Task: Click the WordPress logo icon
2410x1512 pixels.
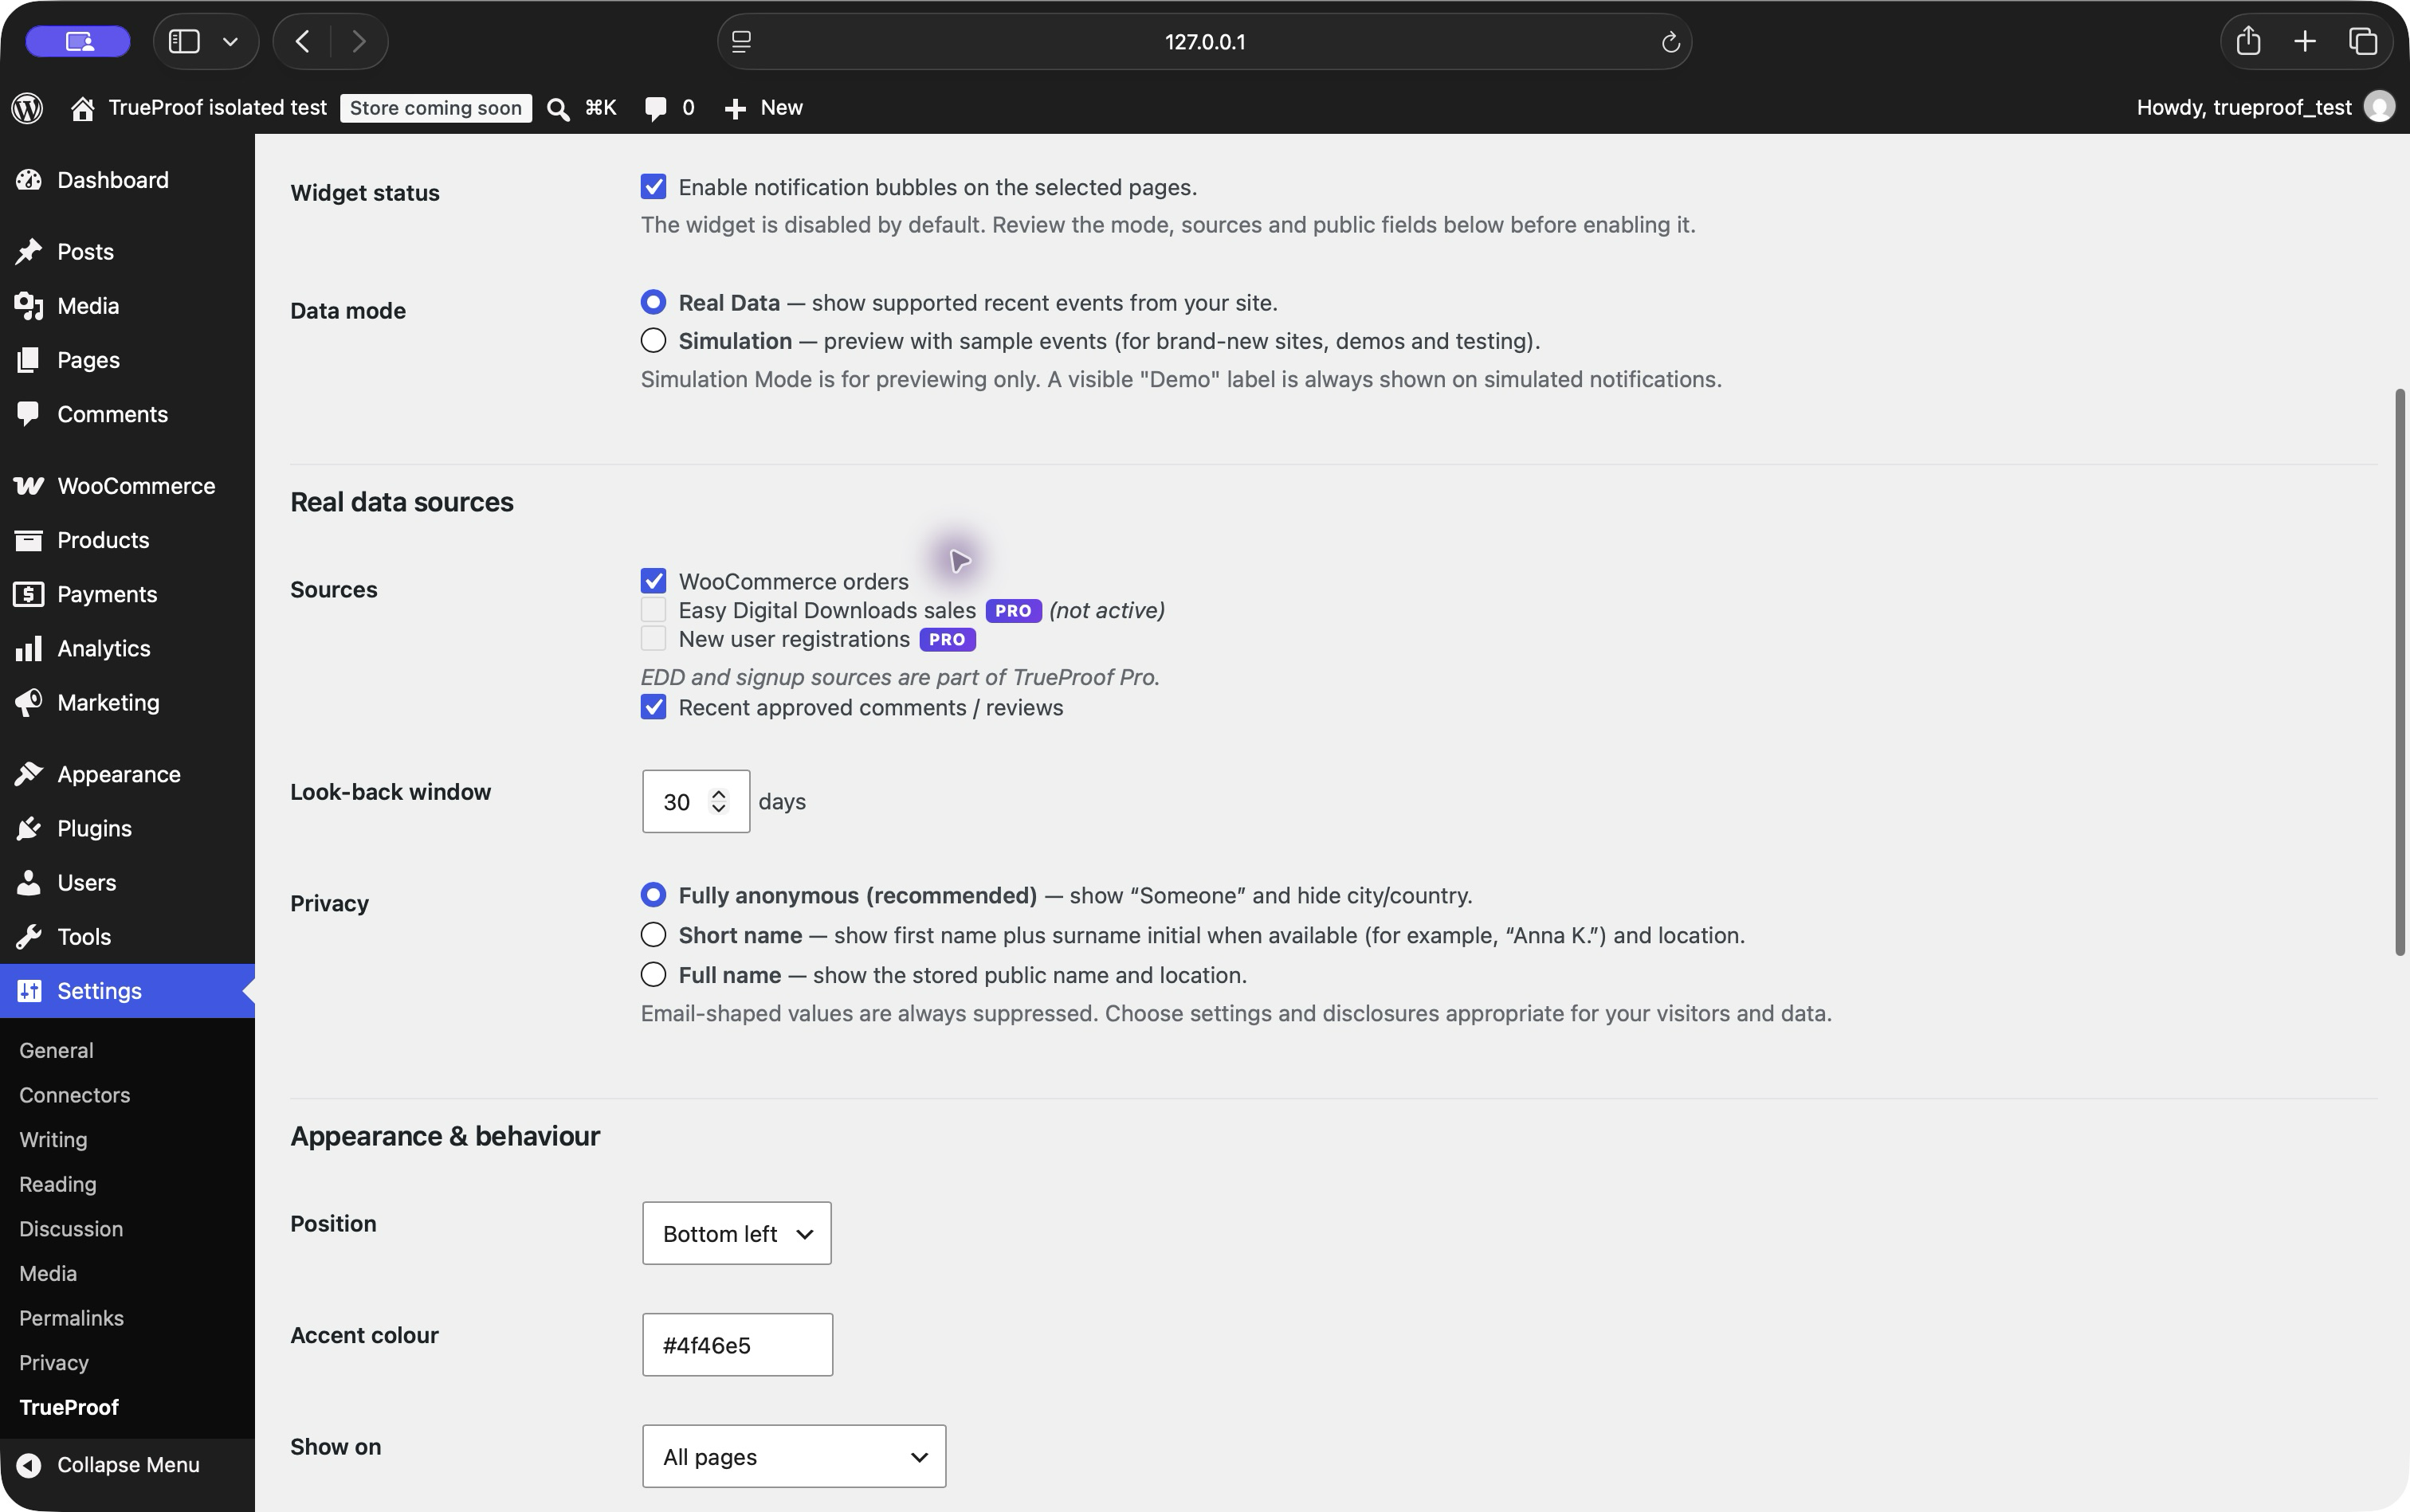Action: [x=28, y=108]
